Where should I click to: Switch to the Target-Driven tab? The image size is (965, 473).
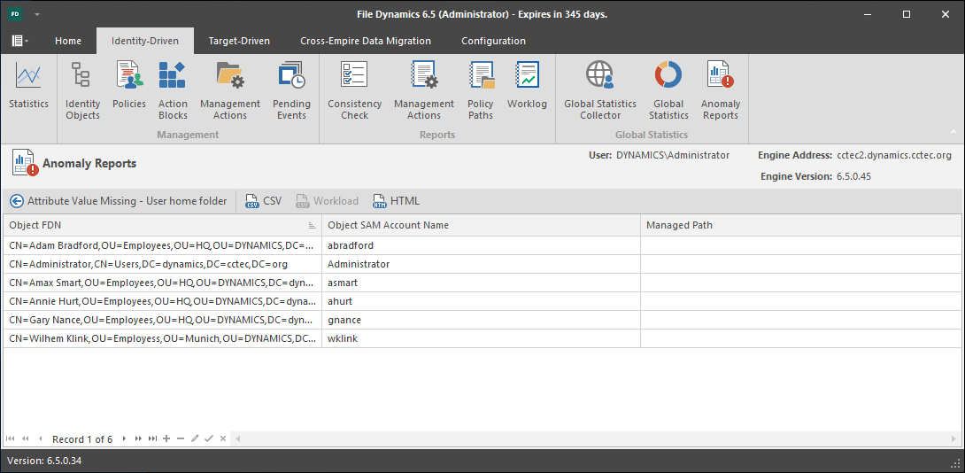[239, 41]
